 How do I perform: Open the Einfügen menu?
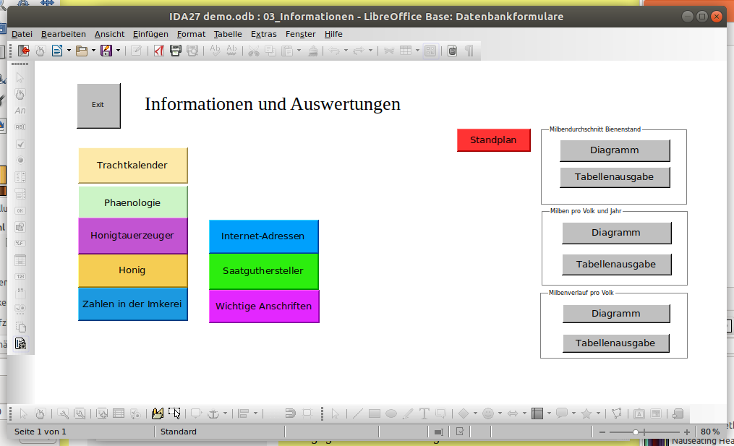[x=150, y=34]
